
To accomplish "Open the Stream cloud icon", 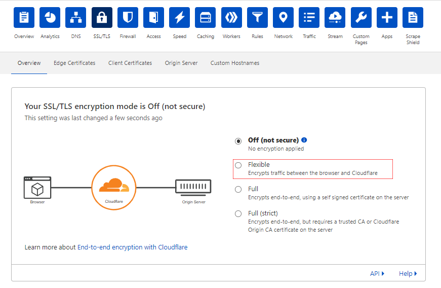I will pos(335,18).
